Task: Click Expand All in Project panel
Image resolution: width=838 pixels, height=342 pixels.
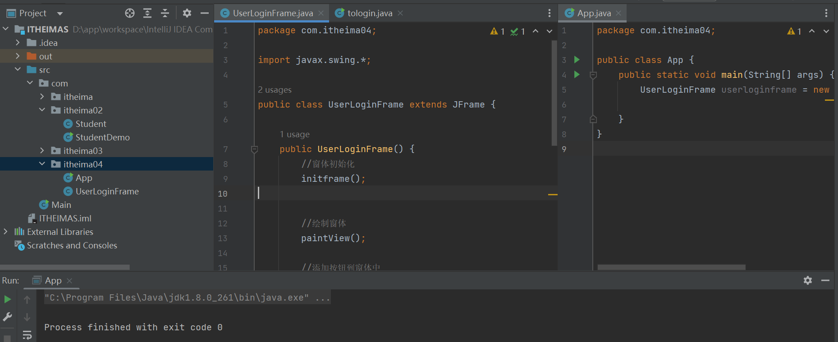Action: point(147,13)
